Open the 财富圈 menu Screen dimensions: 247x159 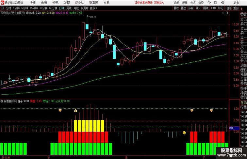pos(93,3)
